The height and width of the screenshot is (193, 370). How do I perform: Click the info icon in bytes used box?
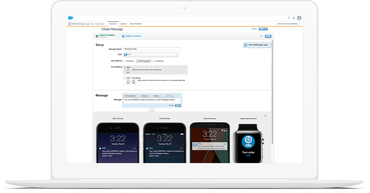pyautogui.click(x=246, y=45)
